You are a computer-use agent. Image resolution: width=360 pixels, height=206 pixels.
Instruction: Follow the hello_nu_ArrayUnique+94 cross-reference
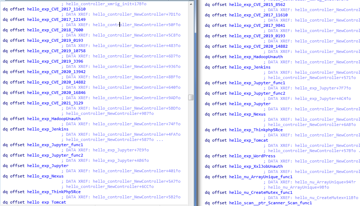[x=326, y=182]
